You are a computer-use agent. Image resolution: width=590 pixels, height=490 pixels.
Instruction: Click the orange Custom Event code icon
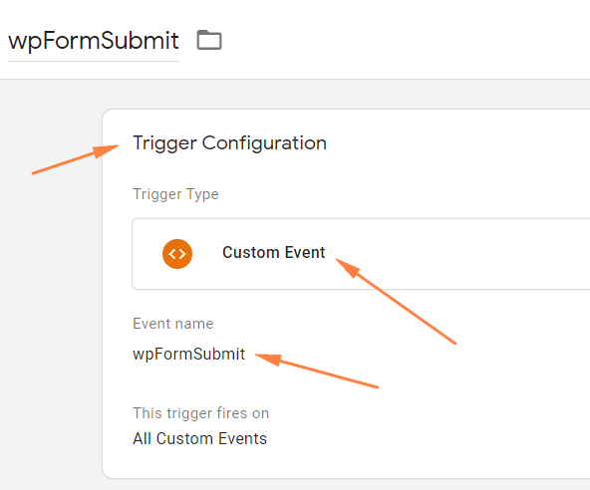tap(177, 254)
